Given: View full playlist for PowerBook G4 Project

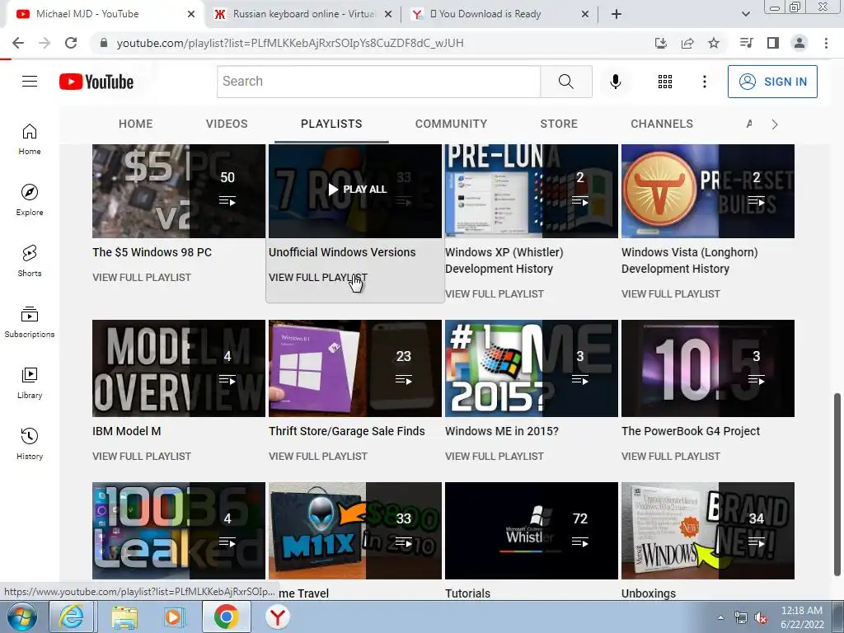Looking at the screenshot, I should (x=671, y=457).
